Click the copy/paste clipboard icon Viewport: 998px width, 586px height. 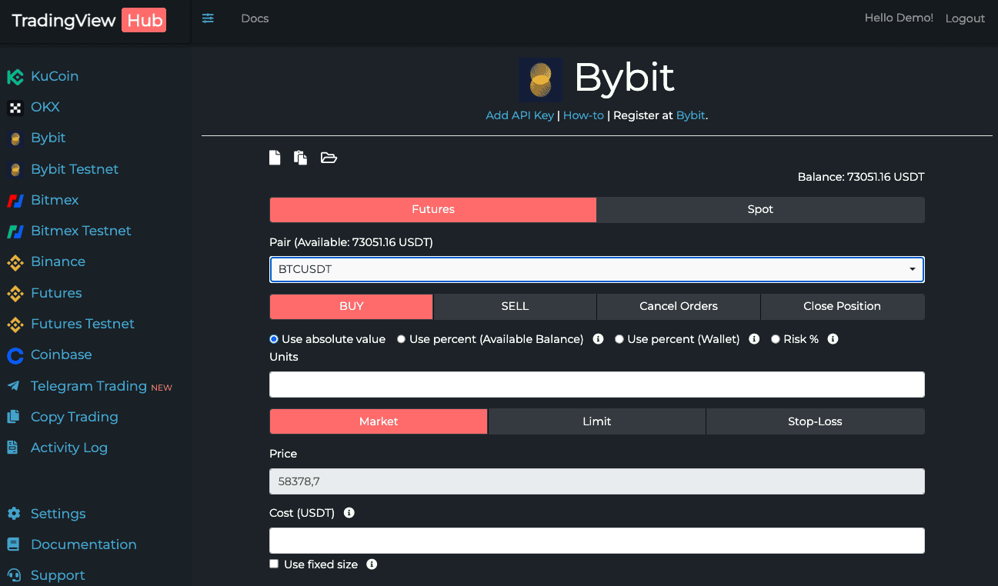[x=301, y=158]
